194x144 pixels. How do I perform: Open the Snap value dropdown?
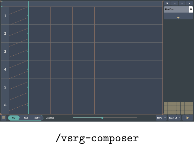[174, 118]
